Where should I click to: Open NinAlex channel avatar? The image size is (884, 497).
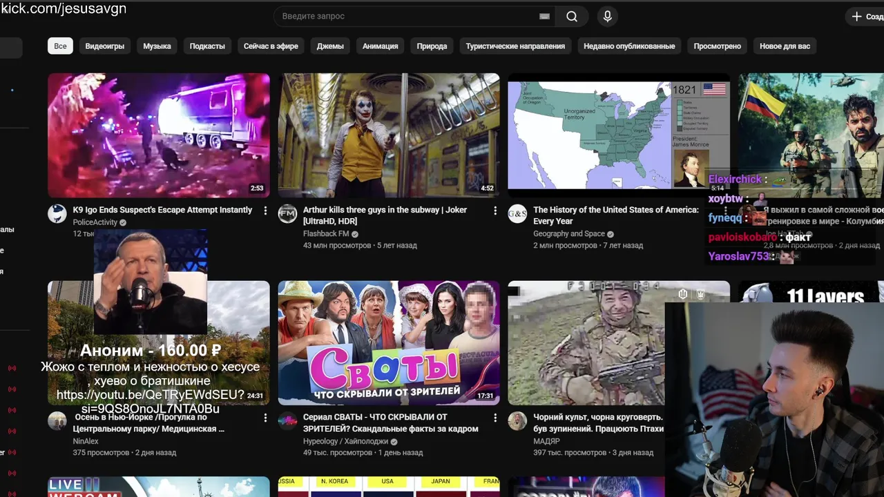57,421
